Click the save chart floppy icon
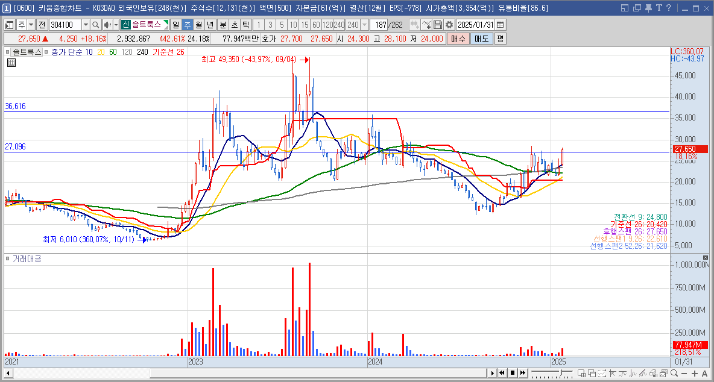The height and width of the screenshot is (382, 714). pyautogui.click(x=438, y=25)
